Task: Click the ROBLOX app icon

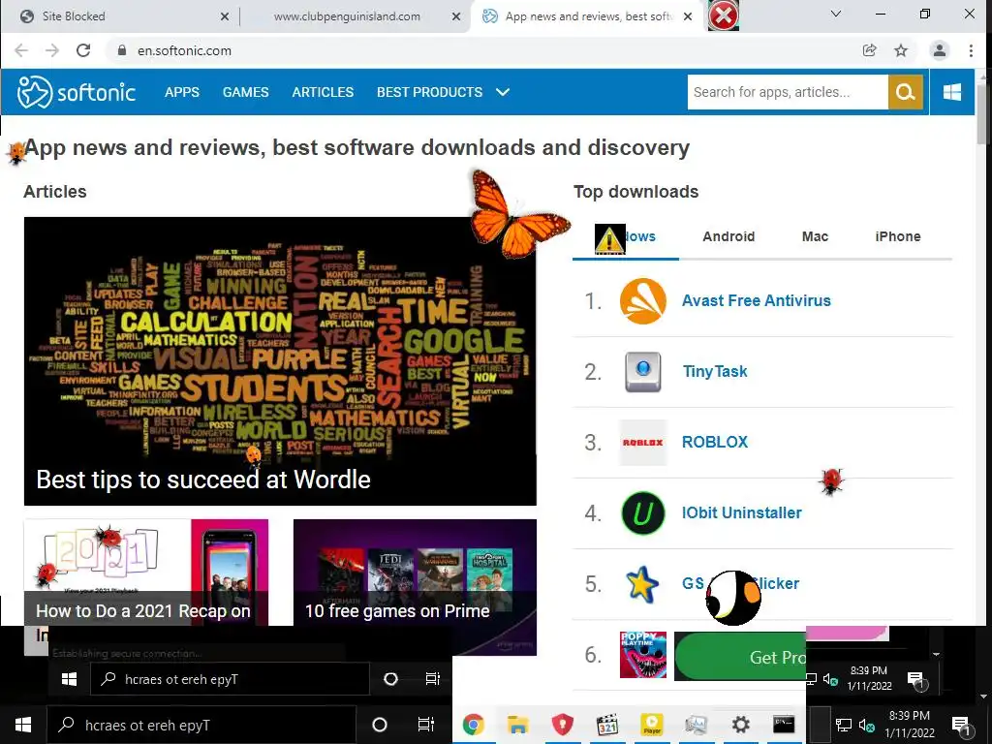Action: tap(643, 442)
